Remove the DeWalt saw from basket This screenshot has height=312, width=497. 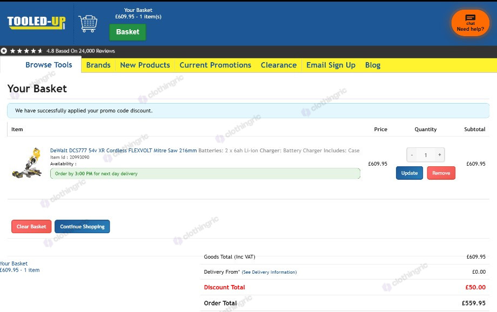point(441,173)
